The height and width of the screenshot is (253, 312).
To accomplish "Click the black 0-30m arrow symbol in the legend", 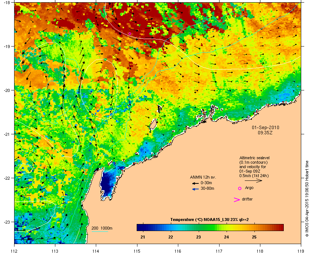I will click(x=195, y=183).
